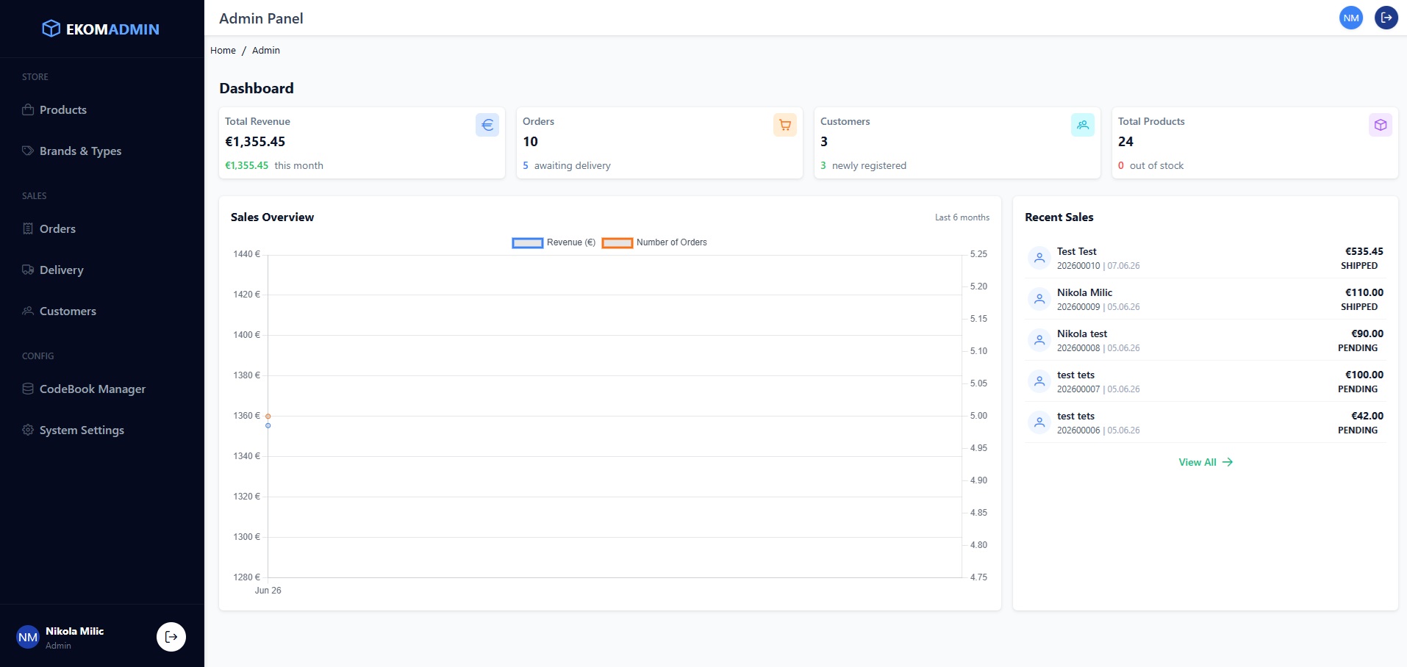Click the shopping cart icon on Orders card

pos(785,125)
